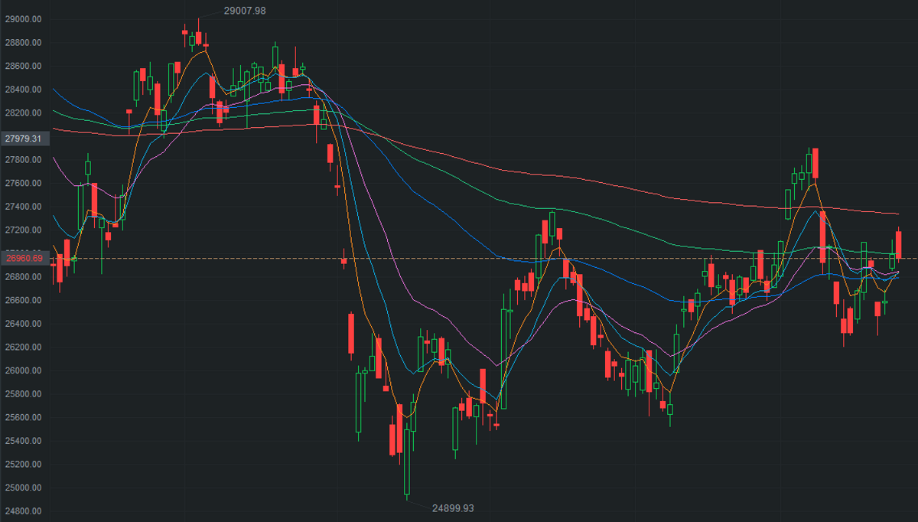This screenshot has height=522, width=918.
Task: Click the 26000.00 axis label
Action: click(x=23, y=371)
